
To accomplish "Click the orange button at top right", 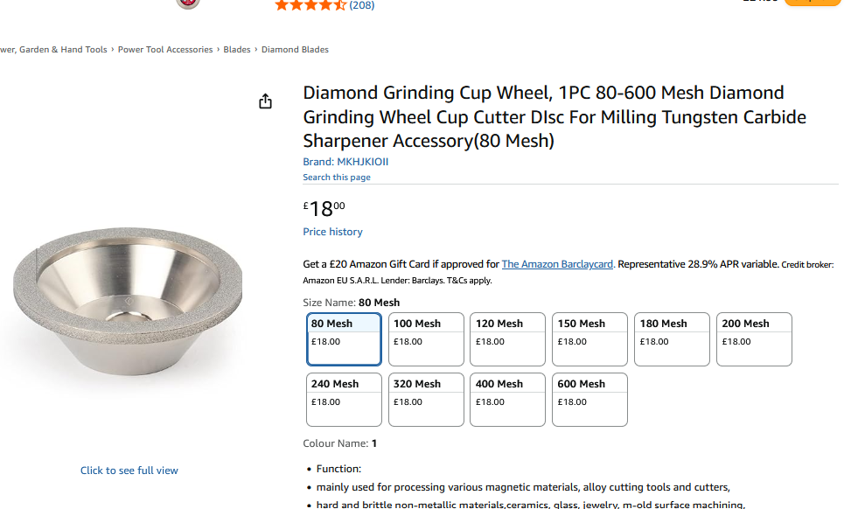I will coord(813,3).
